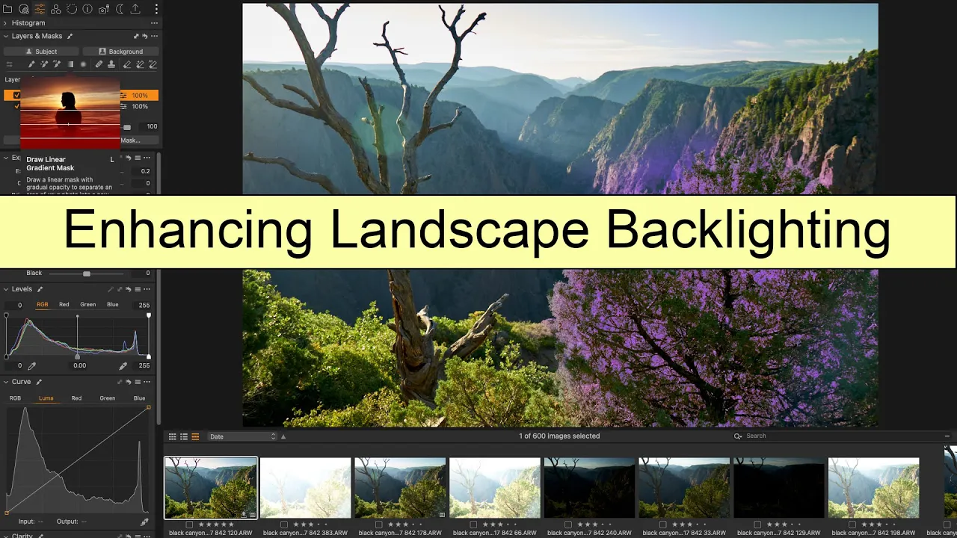
Task: Select the Magic Eraser tool
Action: [x=140, y=64]
